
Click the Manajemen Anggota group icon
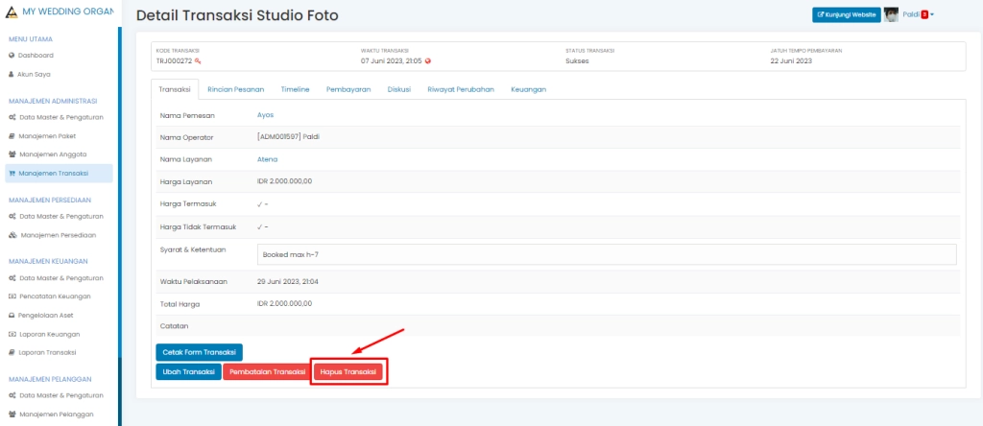12,154
